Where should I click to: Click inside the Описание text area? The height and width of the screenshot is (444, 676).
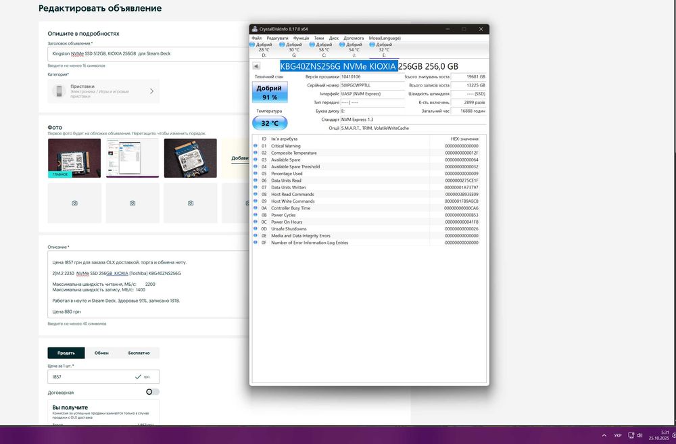tap(148, 285)
